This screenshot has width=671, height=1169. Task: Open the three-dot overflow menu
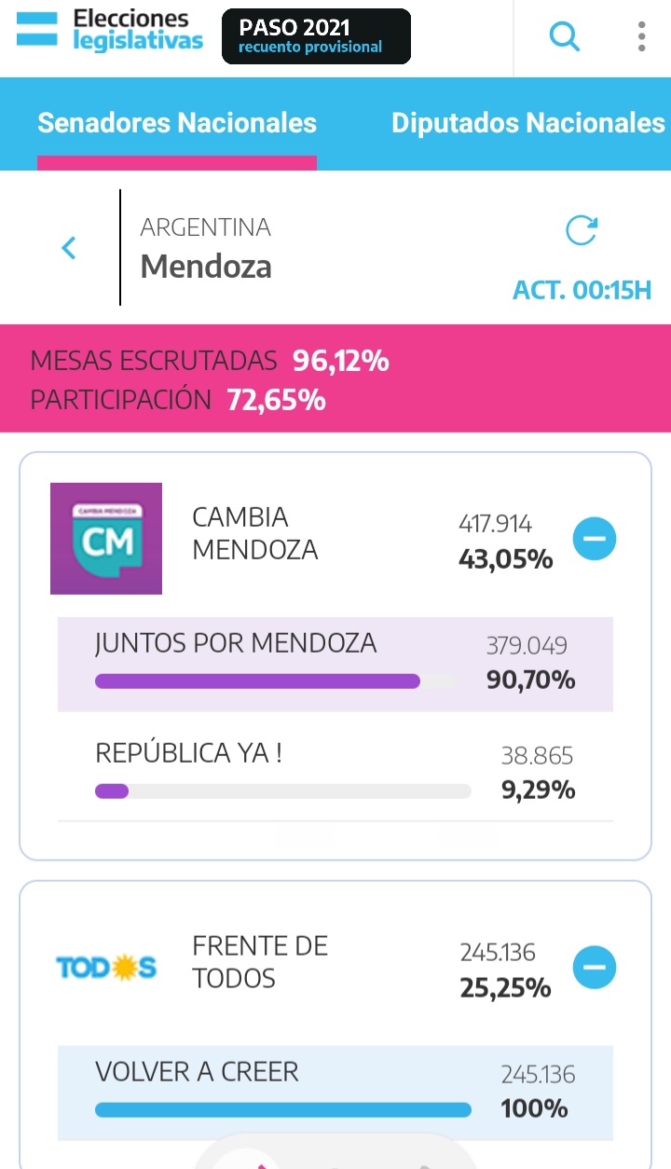(642, 36)
